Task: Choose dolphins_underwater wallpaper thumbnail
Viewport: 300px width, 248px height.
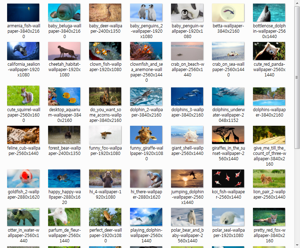Action: click(x=228, y=96)
